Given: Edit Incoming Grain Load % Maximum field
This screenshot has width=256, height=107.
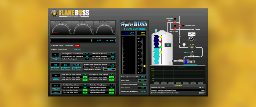Looking at the screenshot, I should pyautogui.click(x=87, y=56).
